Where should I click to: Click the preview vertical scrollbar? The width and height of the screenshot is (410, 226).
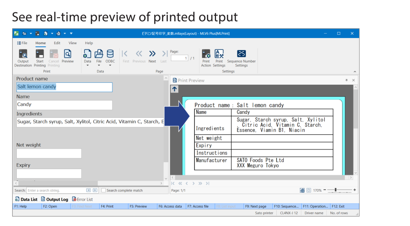(x=355, y=130)
